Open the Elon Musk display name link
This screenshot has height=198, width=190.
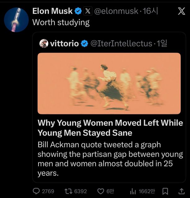(52, 11)
